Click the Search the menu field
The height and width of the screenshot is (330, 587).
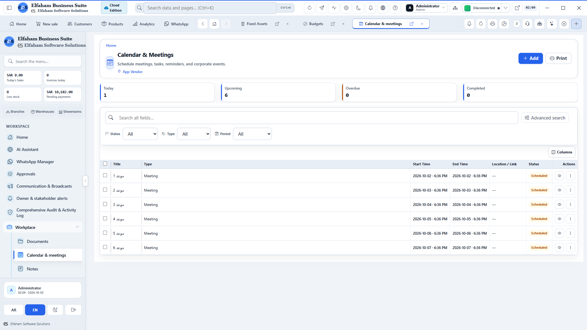coord(42,61)
